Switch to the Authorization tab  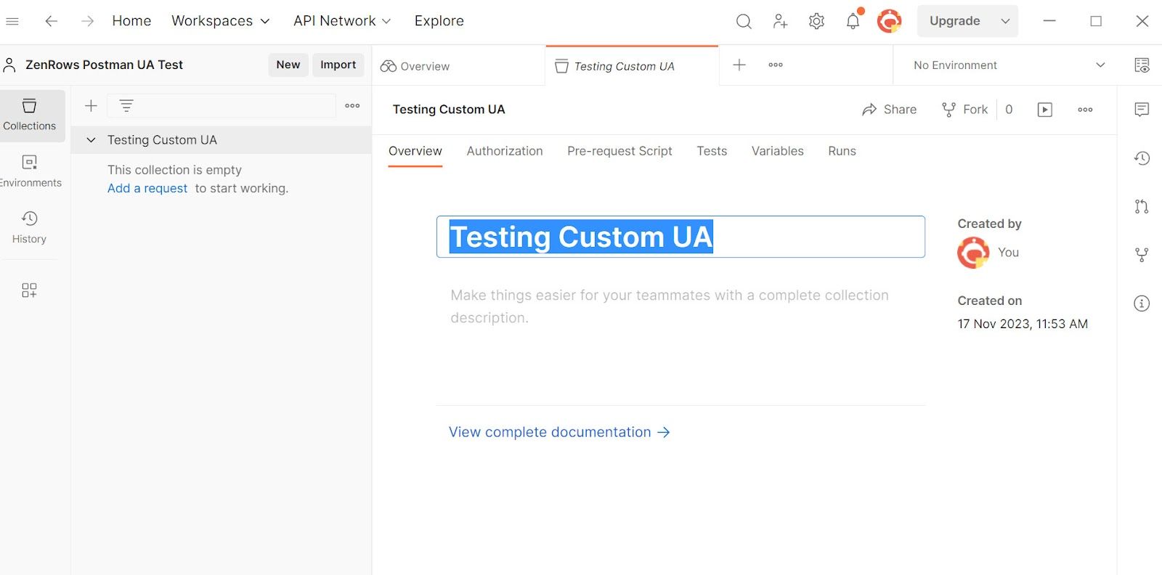(505, 151)
